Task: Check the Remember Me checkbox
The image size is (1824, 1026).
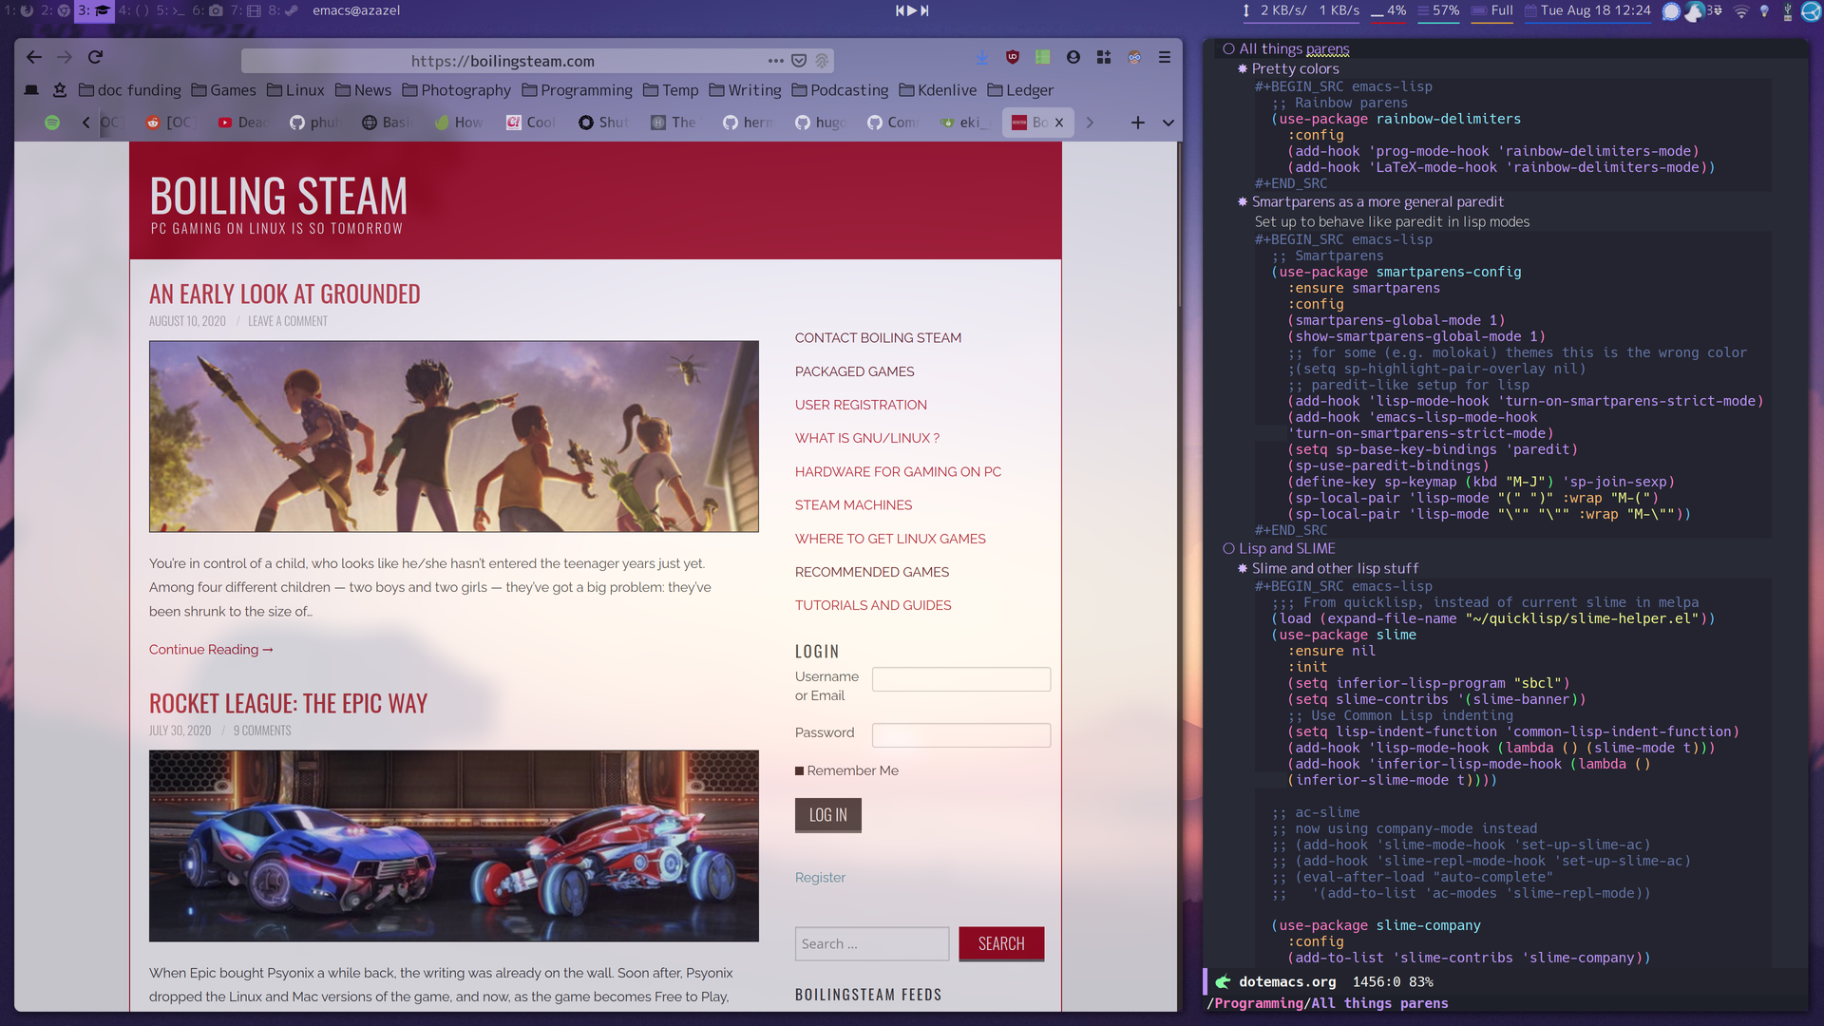Action: [x=800, y=771]
